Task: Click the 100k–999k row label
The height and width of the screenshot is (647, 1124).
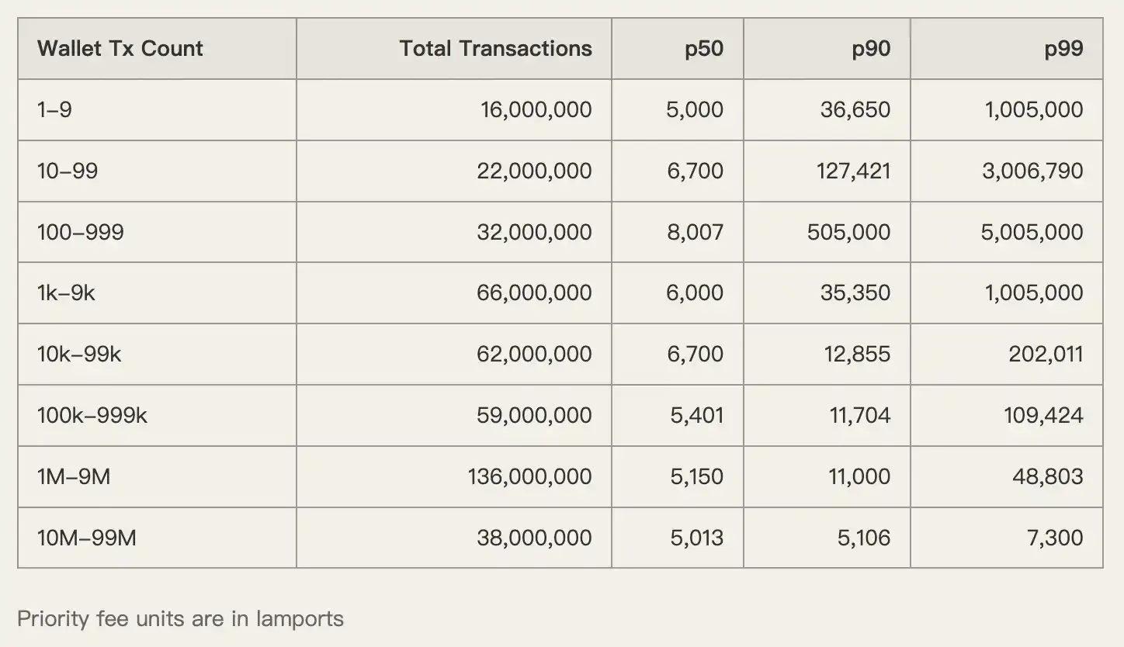Action: 92,415
